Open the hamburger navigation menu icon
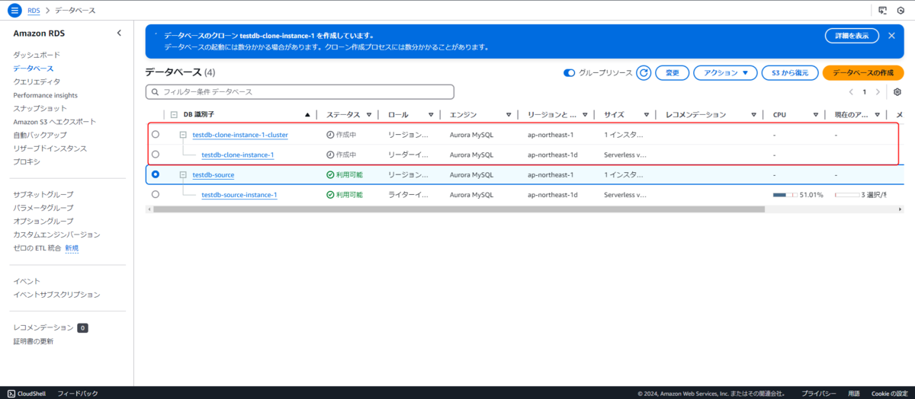Viewport: 915px width, 399px height. pos(14,10)
